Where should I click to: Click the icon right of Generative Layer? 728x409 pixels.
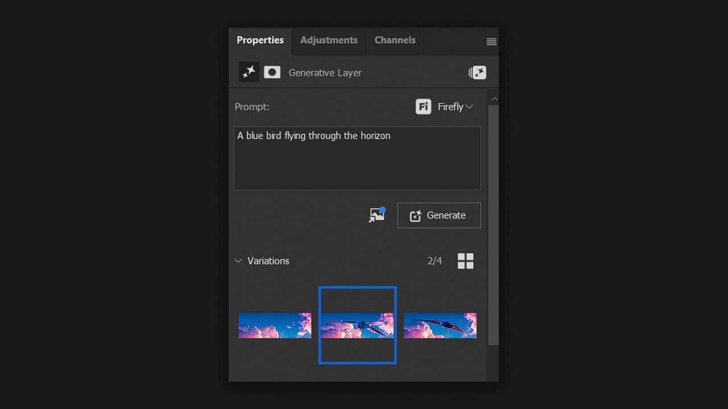click(477, 73)
